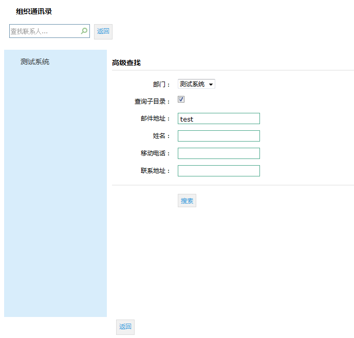This screenshot has width=354, height=338.
Task: Click the 邮件地址 field containing test
Action: [218, 118]
